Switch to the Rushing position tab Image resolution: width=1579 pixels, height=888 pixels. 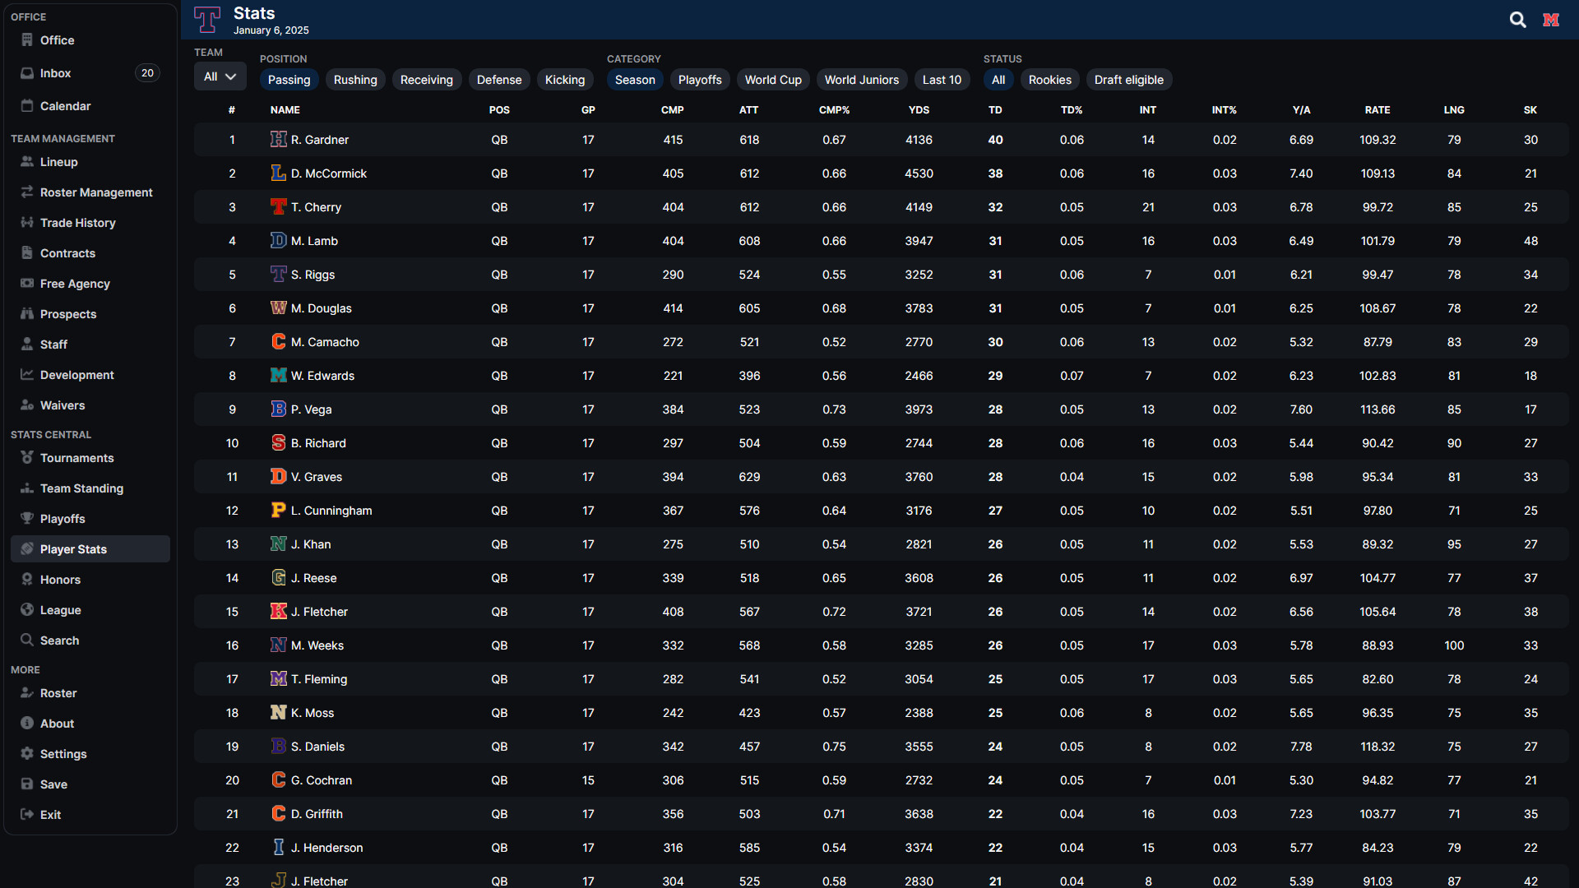pos(355,80)
